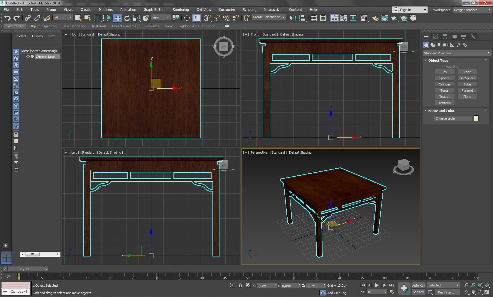The width and height of the screenshot is (493, 297).
Task: Open Select by Name dialog
Action: coord(87,18)
